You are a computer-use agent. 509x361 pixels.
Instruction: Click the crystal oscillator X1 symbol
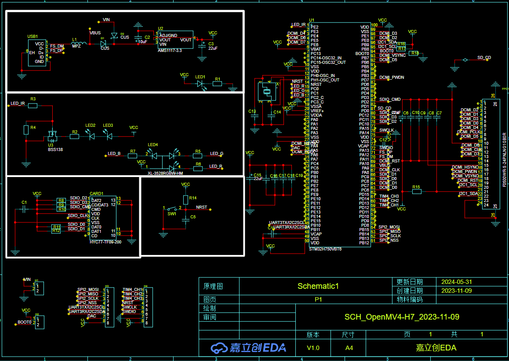266,92
